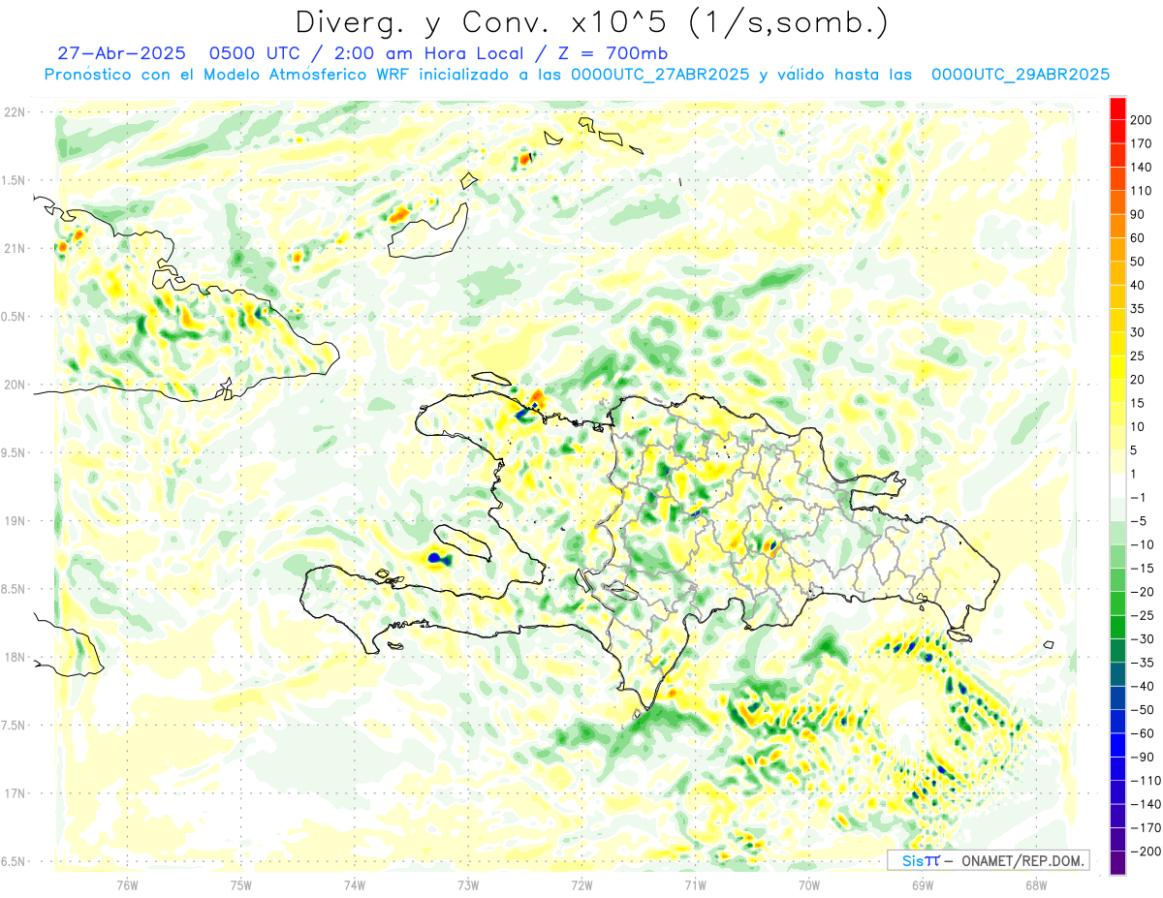The image size is (1163, 898).
Task: Click the '140' value on color scale
Action: click(1143, 168)
